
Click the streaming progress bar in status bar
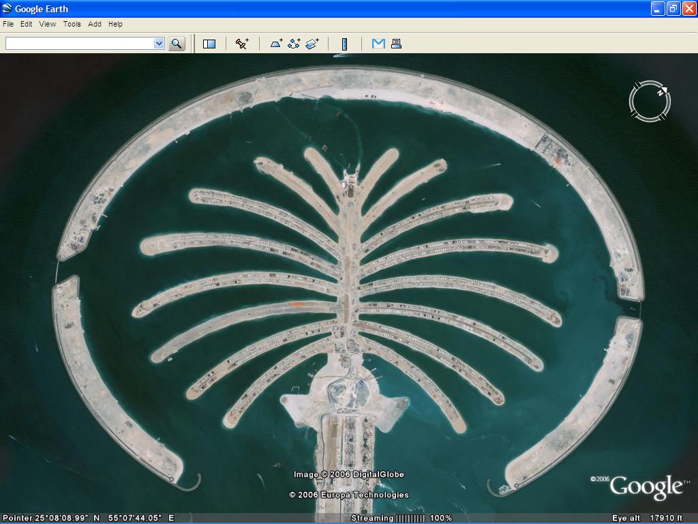pyautogui.click(x=410, y=519)
